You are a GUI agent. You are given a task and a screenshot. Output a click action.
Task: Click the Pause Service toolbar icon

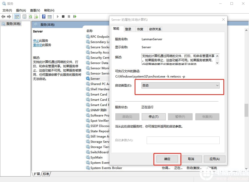pos(69,16)
